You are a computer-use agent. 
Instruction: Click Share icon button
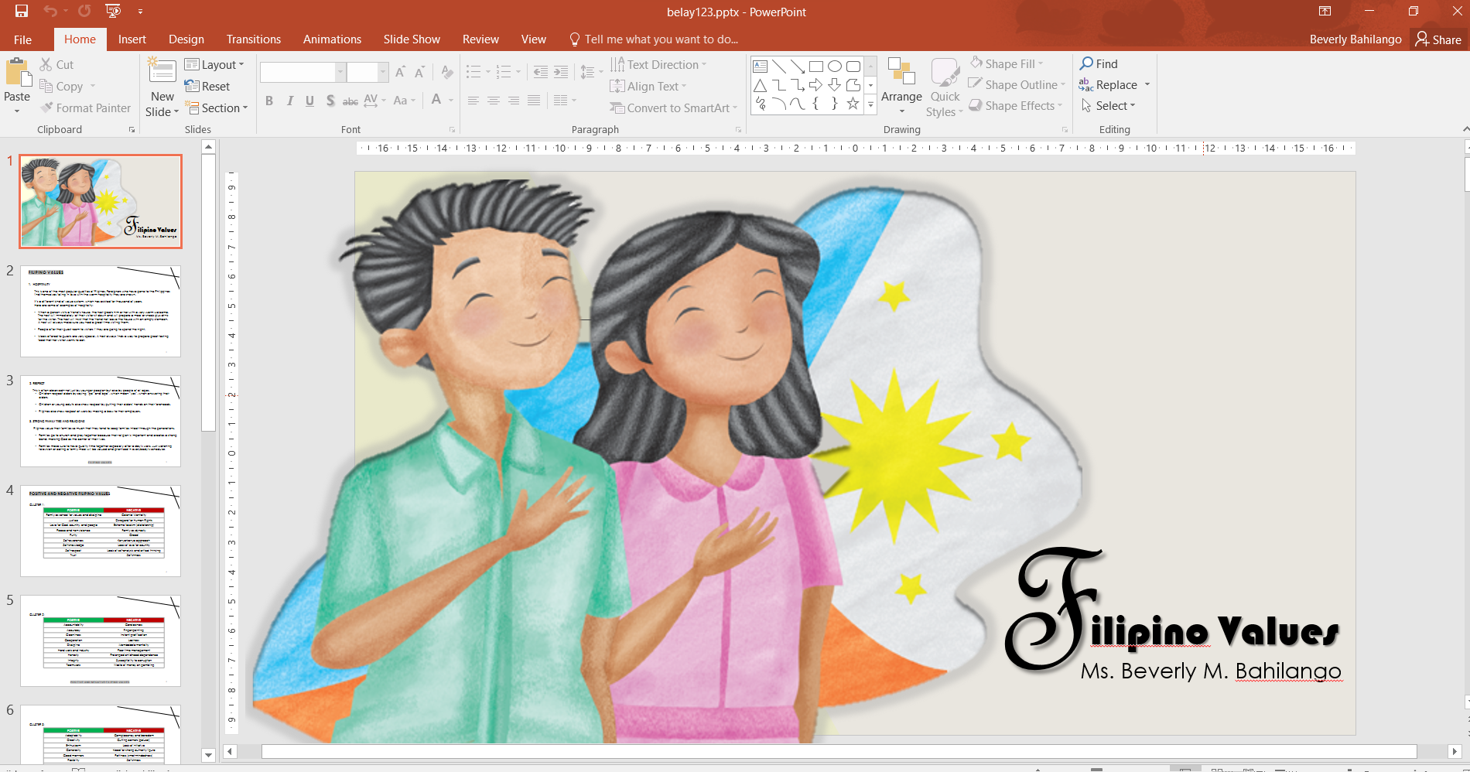pos(1439,39)
